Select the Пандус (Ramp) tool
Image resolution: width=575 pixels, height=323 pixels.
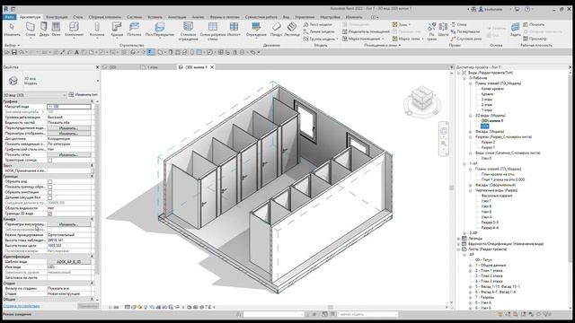pyautogui.click(x=276, y=29)
